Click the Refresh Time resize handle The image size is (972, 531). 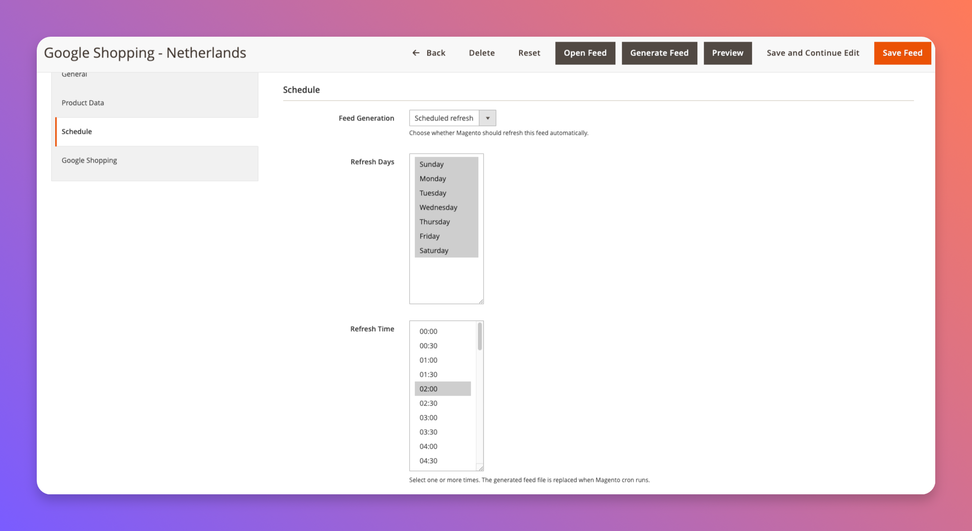(481, 468)
